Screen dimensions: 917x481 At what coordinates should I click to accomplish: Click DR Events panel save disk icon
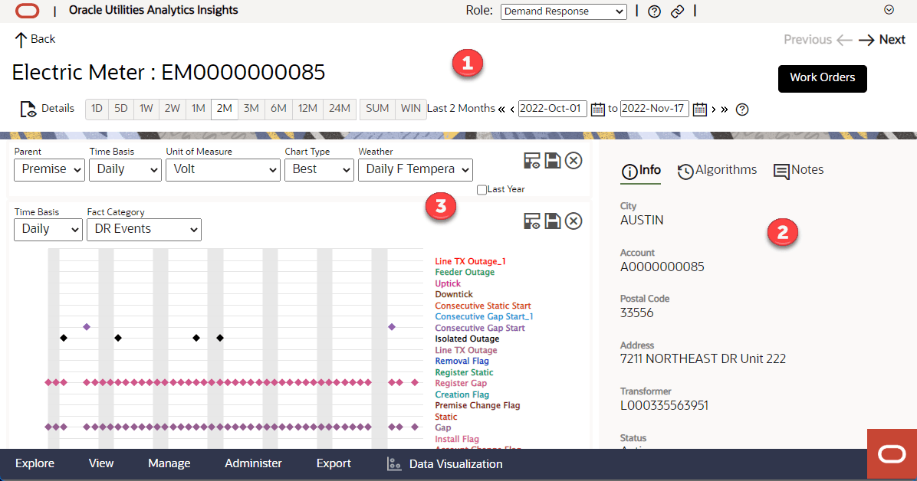click(x=553, y=221)
